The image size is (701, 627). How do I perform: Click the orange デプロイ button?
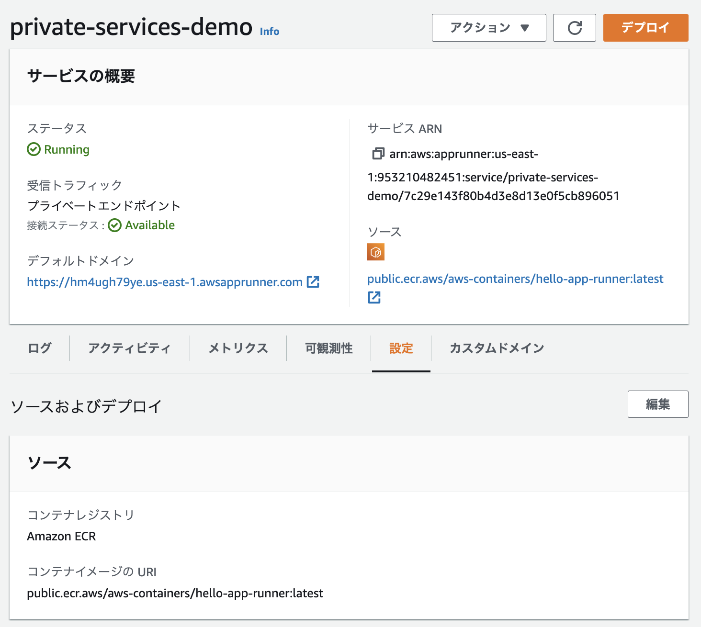pyautogui.click(x=645, y=28)
